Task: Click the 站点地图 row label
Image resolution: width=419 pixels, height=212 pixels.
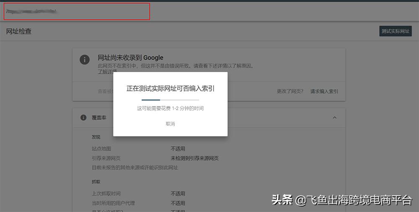Action: (101, 149)
